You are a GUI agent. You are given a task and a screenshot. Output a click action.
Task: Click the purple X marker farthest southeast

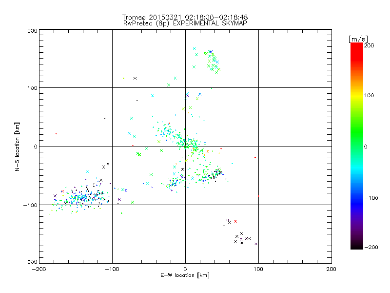coord(256,244)
